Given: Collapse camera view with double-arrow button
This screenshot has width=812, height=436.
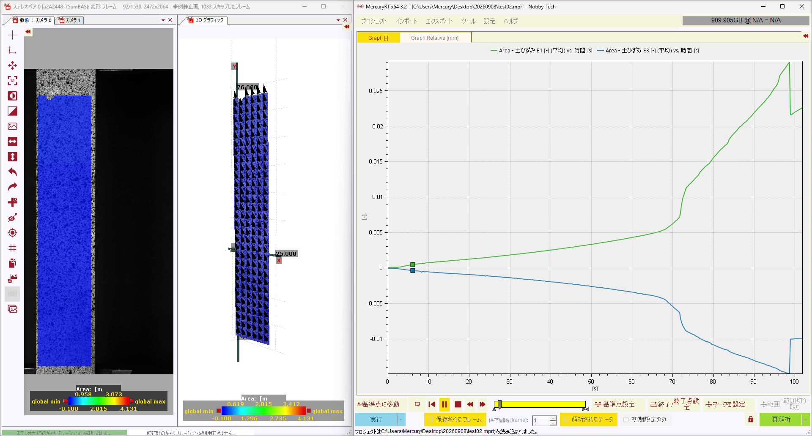Looking at the screenshot, I should [x=28, y=32].
